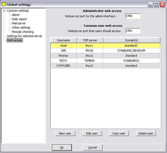Image resolution: width=167 pixels, height=153 pixels.
Task: Click standard domain in COPYUSER row
Action: coord(132,66)
